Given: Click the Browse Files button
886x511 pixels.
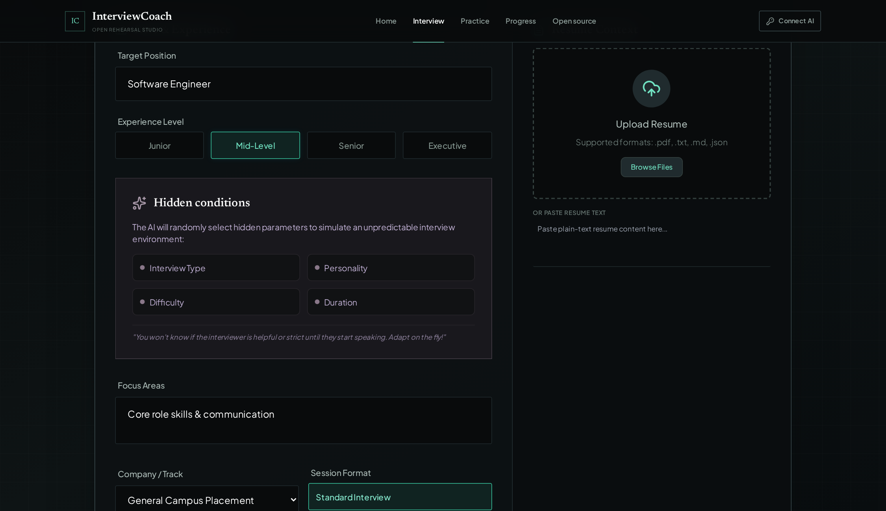Looking at the screenshot, I should pyautogui.click(x=651, y=167).
